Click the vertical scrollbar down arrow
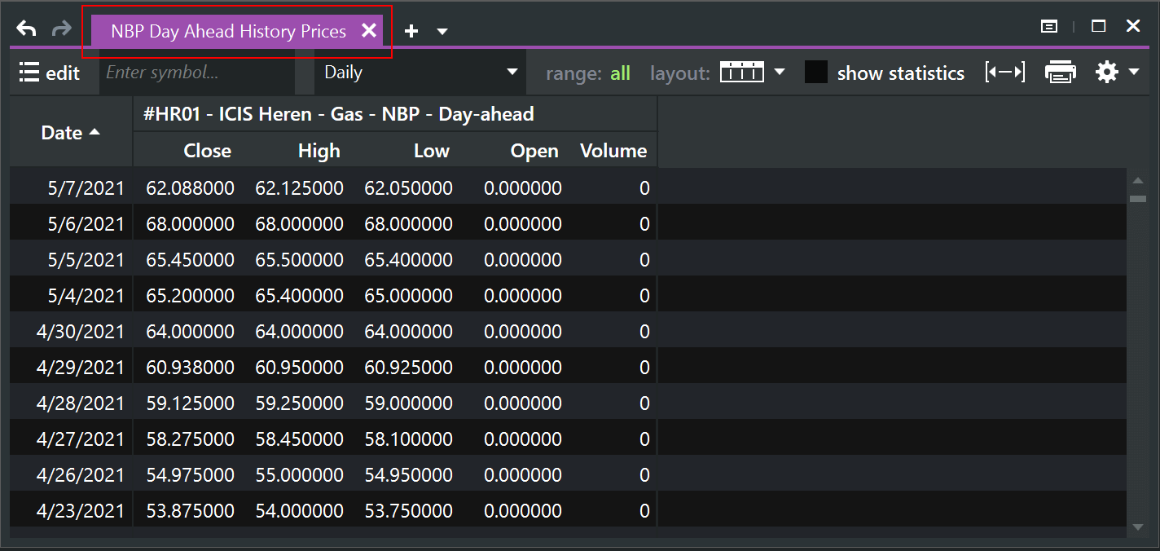The height and width of the screenshot is (551, 1160). click(1138, 527)
